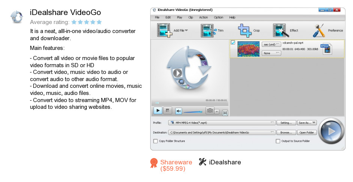Screen dimensions: 353x182
Task: Adjust the volume slider
Action: point(193,111)
